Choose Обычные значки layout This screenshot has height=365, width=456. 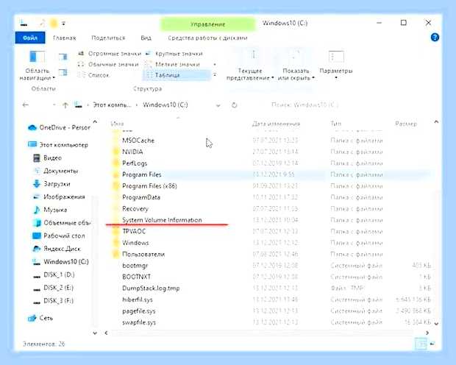coord(108,64)
